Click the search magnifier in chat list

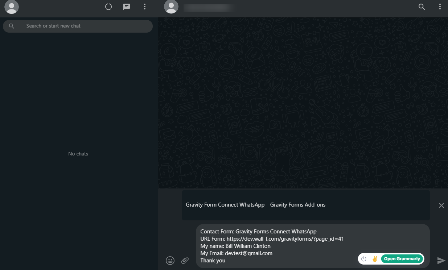click(12, 26)
